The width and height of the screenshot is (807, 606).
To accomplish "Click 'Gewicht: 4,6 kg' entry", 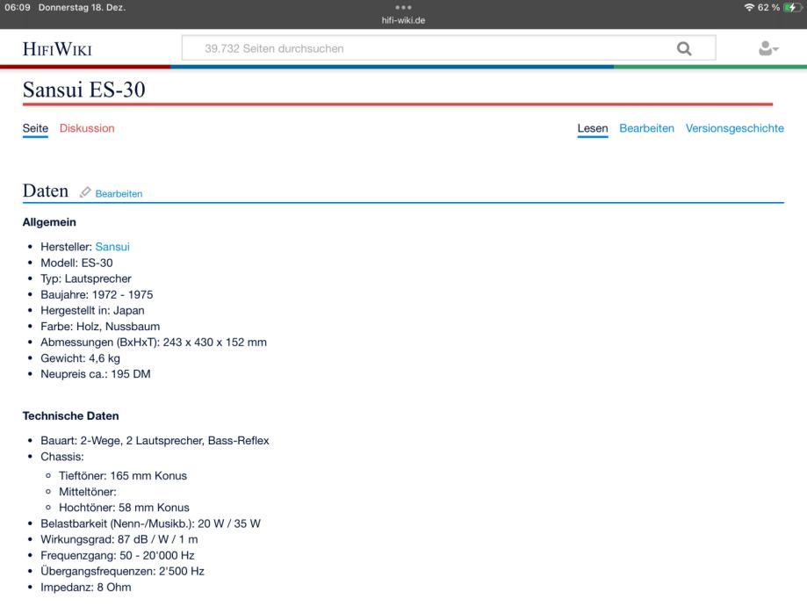I will click(x=80, y=358).
